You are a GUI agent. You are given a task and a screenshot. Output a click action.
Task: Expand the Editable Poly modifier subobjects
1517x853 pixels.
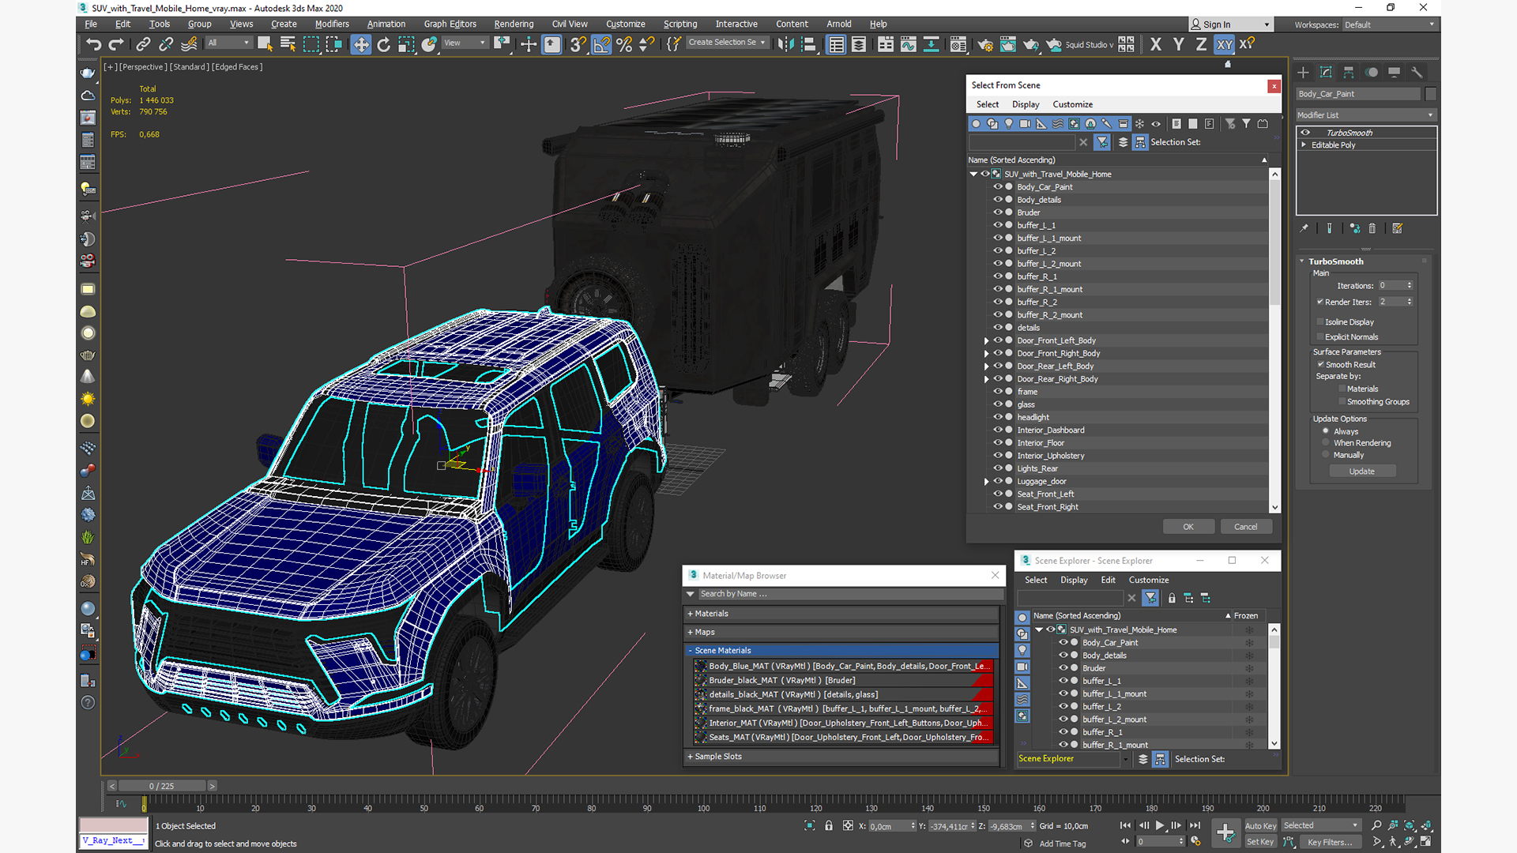tap(1304, 145)
